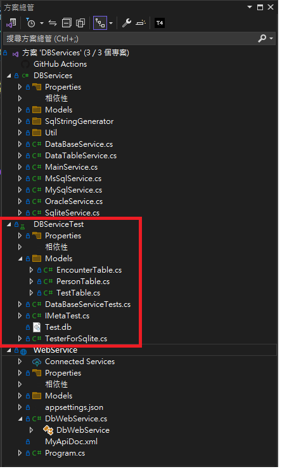Click C# file icon of IMetaTest.cs
This screenshot has height=469, width=282.
pyautogui.click(x=37, y=316)
